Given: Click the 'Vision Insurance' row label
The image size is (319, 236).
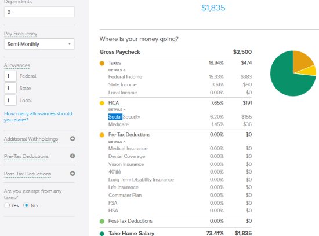Looking at the screenshot, I should tap(126, 164).
